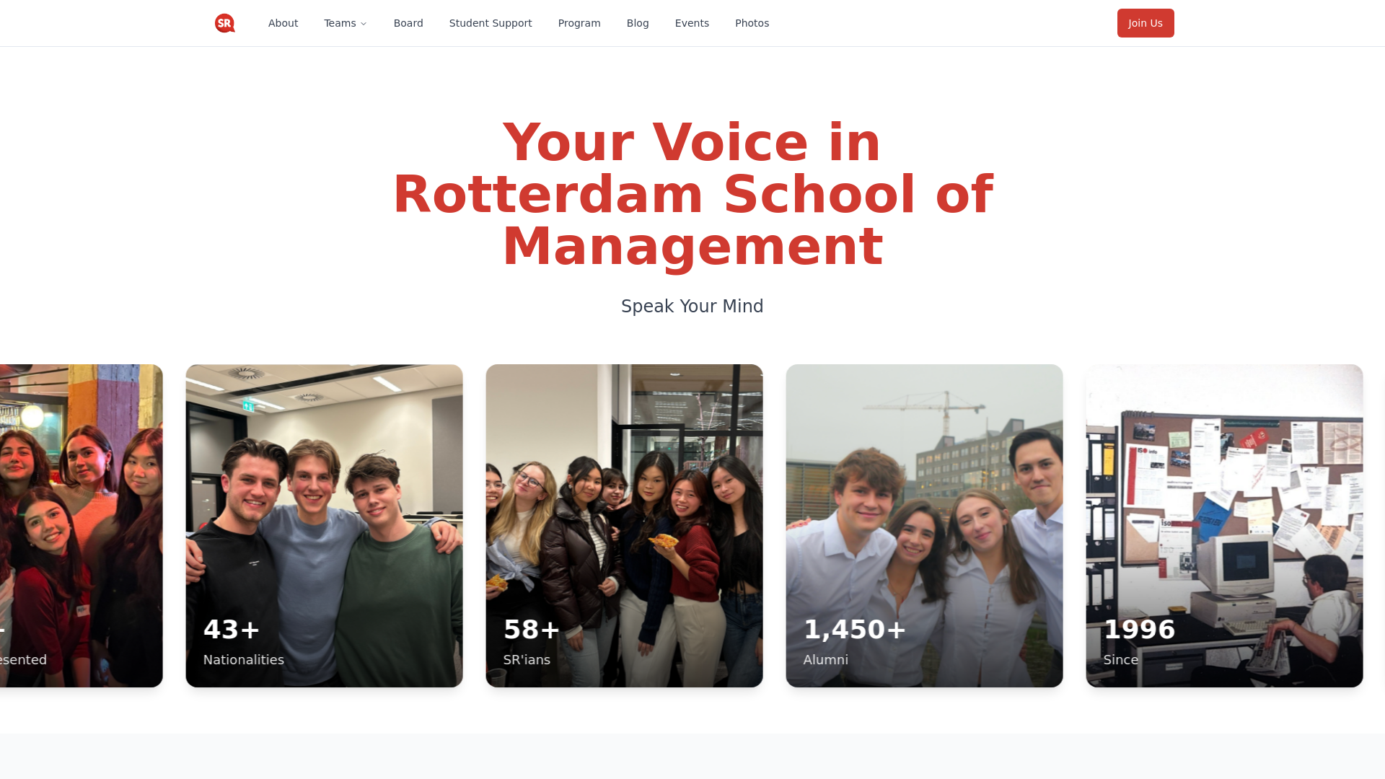1385x779 pixels.
Task: Click the red SR circle emblem
Action: click(x=224, y=23)
